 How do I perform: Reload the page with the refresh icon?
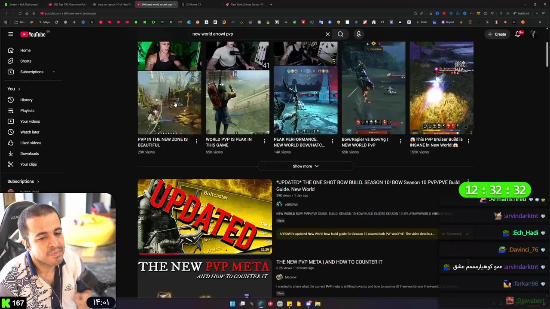click(19, 13)
